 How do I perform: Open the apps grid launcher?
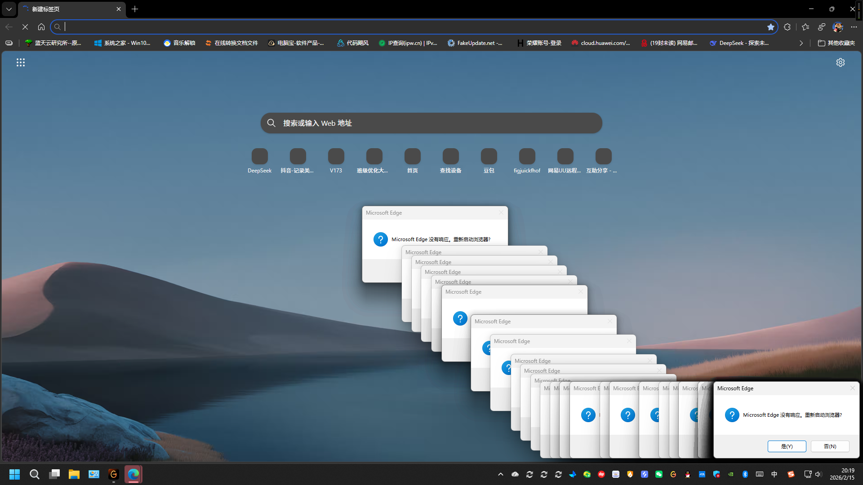21,62
